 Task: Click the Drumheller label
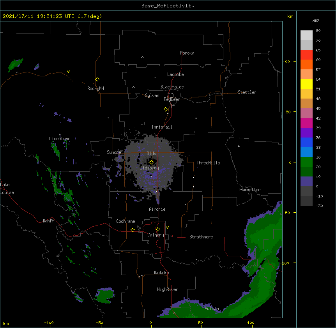coord(249,190)
